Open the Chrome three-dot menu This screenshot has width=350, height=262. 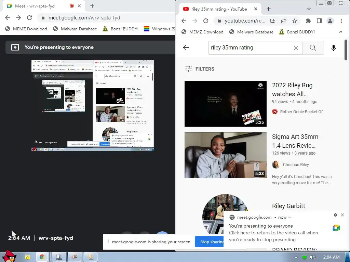click(341, 21)
